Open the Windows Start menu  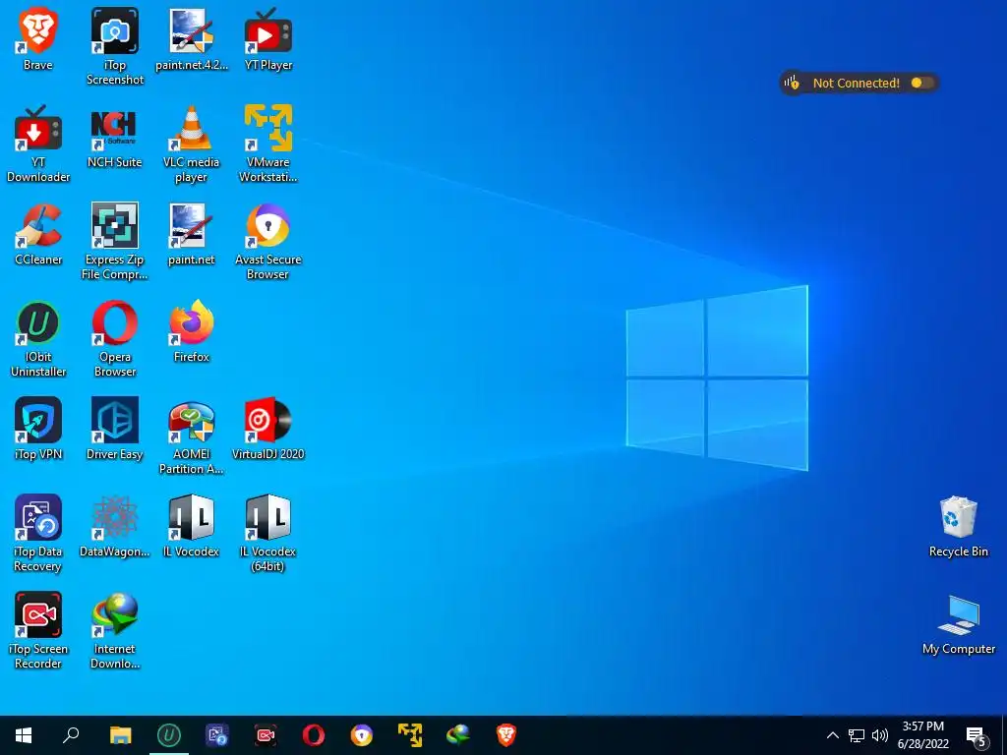click(x=24, y=735)
